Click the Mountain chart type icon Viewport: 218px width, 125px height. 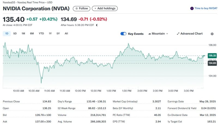coord(150,34)
